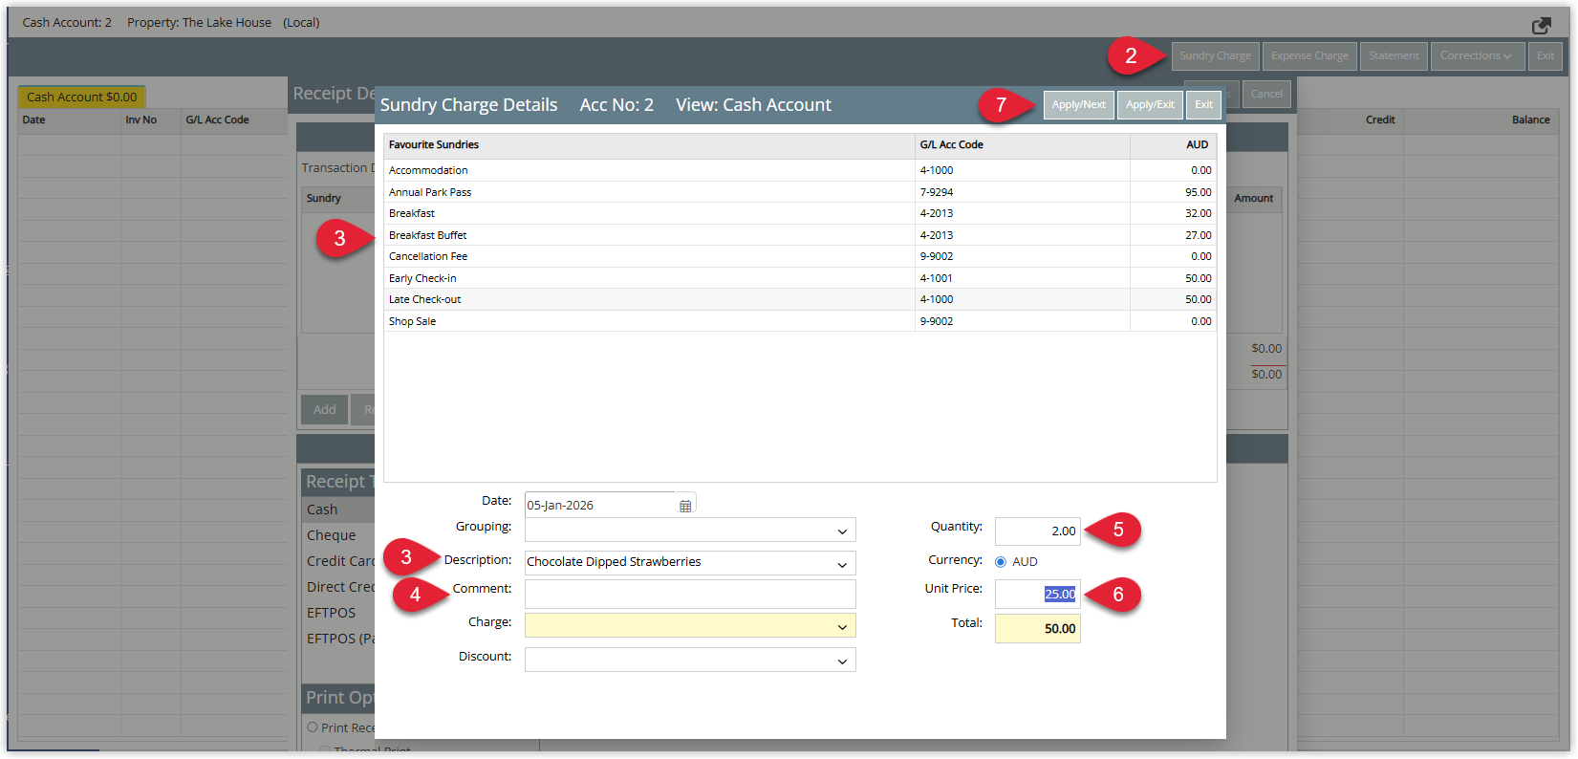Open the Charge dropdown
The height and width of the screenshot is (759, 1578).
point(690,626)
